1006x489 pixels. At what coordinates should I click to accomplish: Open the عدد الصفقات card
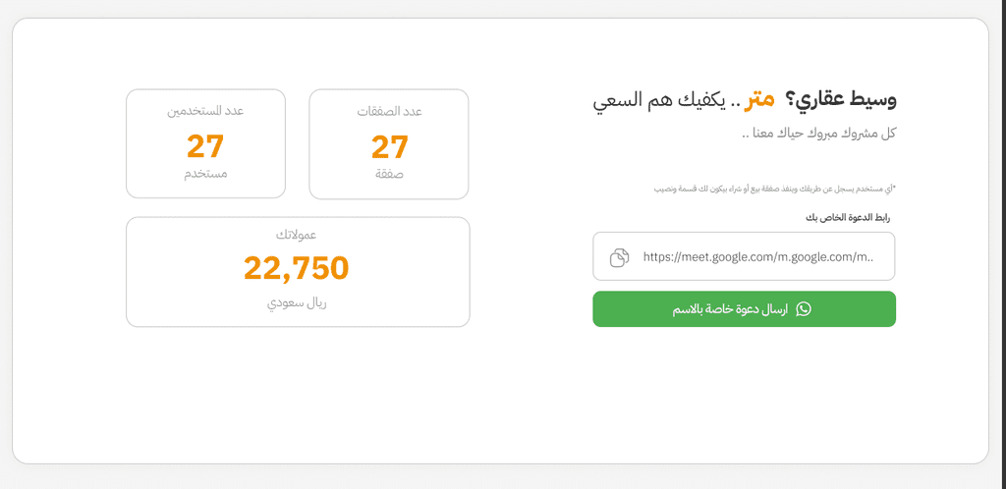point(389,144)
